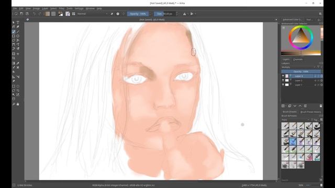Select the Pan hand tool

tap(18, 104)
